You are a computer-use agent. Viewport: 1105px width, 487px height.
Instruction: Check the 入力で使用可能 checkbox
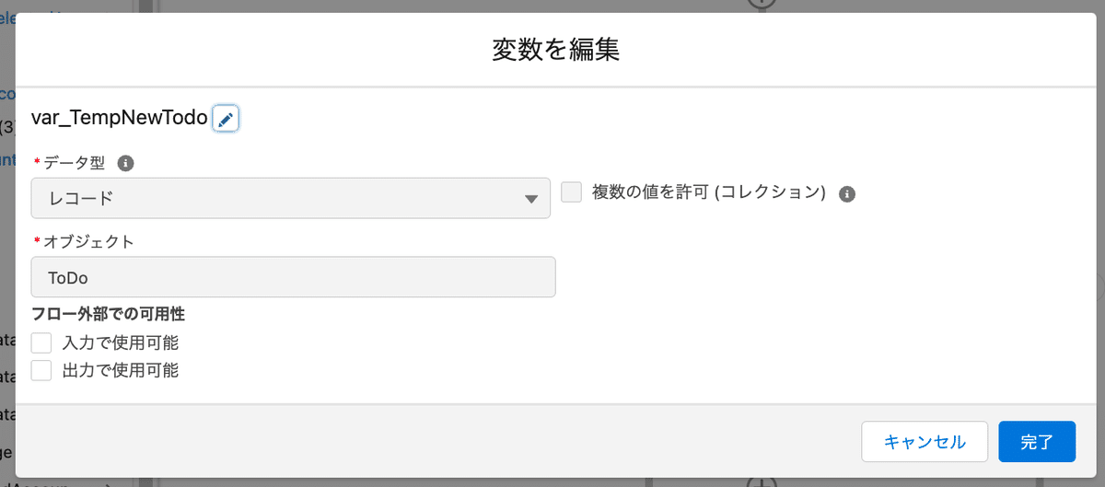[41, 343]
